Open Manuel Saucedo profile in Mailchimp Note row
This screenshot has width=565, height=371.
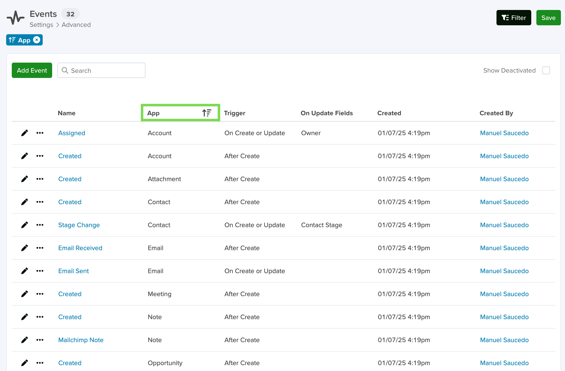504,340
